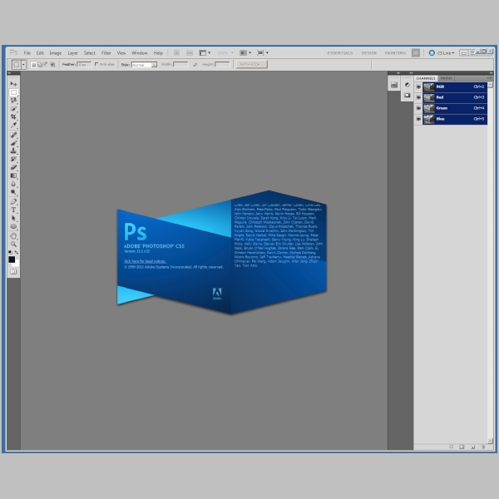Click the Intersect with selection icon
499x499 pixels.
(x=52, y=65)
